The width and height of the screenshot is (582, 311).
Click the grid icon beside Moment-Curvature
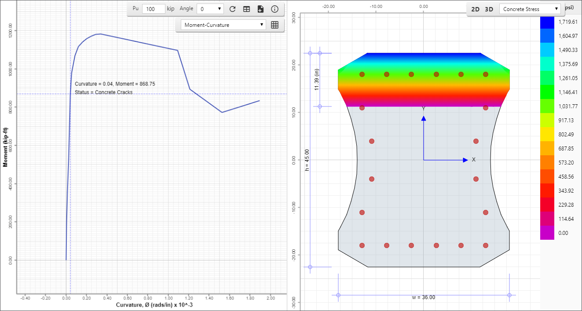pos(275,25)
